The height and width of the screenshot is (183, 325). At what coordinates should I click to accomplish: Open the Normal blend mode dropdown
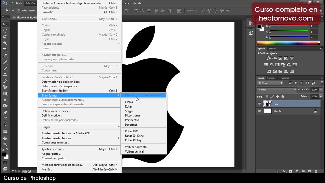277,90
